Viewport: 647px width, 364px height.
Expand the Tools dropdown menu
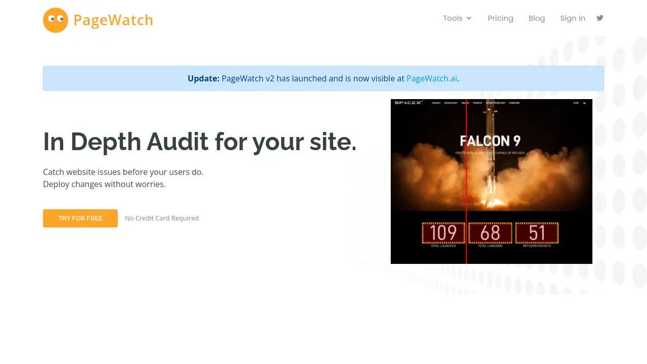tap(457, 18)
